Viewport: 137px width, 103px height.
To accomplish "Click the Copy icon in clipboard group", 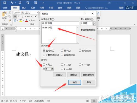I will (x=10, y=16).
